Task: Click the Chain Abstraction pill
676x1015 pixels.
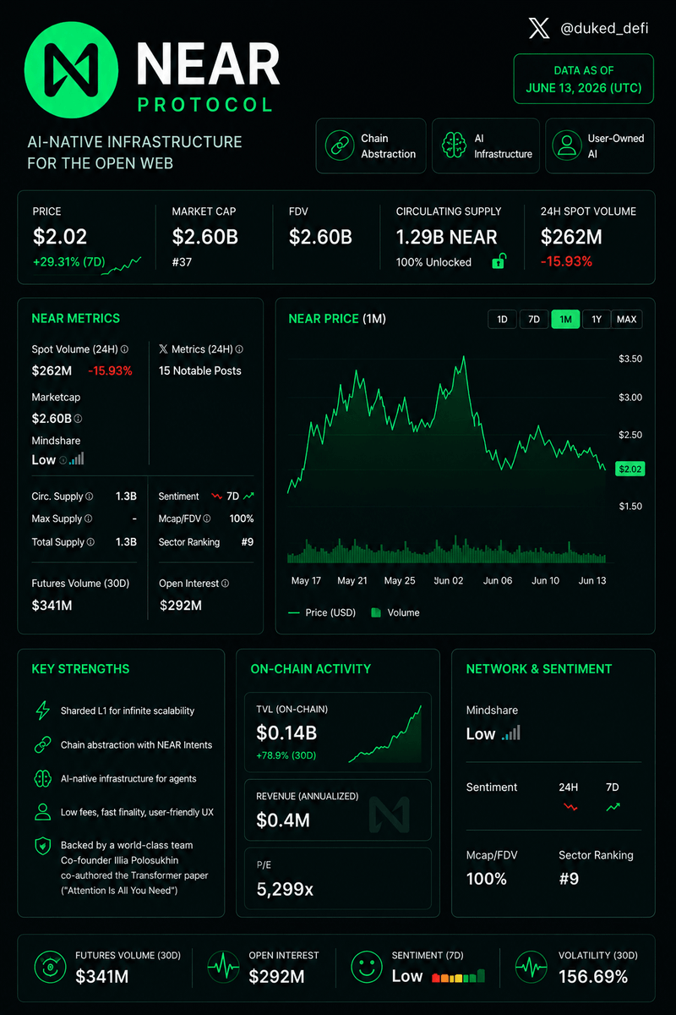Action: click(370, 145)
